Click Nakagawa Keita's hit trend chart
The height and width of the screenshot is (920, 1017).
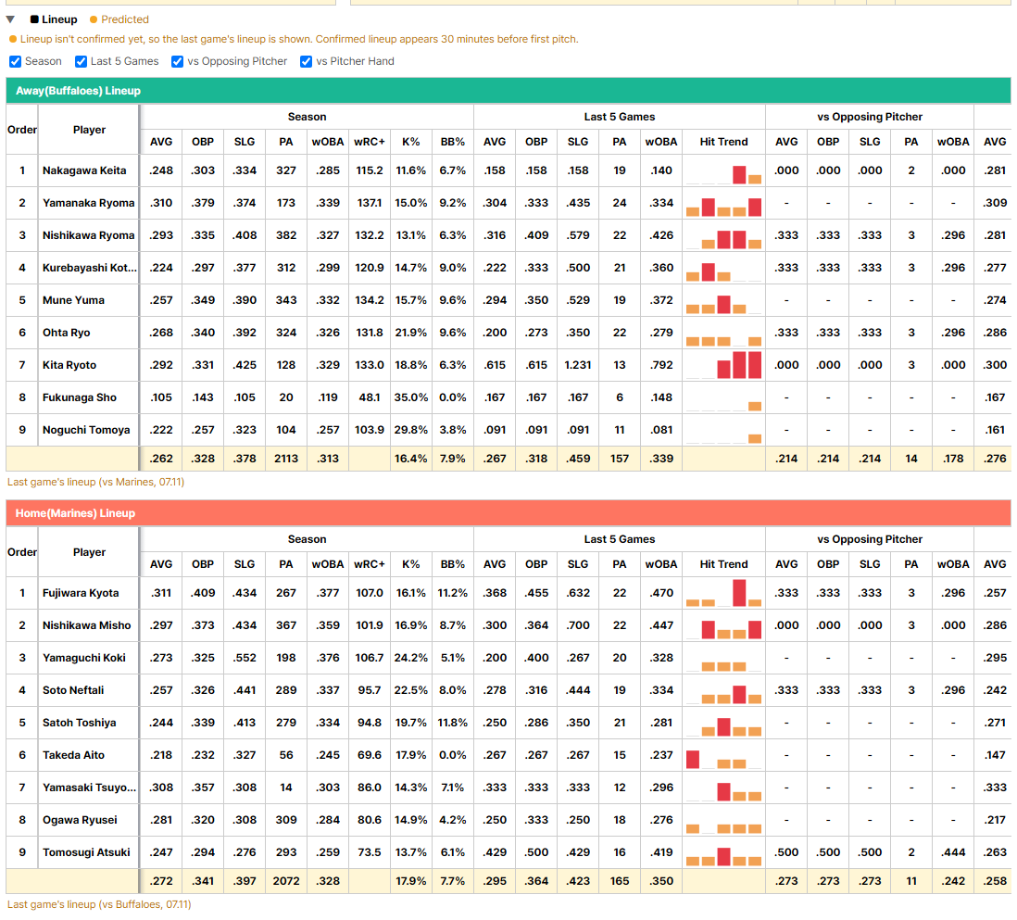723,170
